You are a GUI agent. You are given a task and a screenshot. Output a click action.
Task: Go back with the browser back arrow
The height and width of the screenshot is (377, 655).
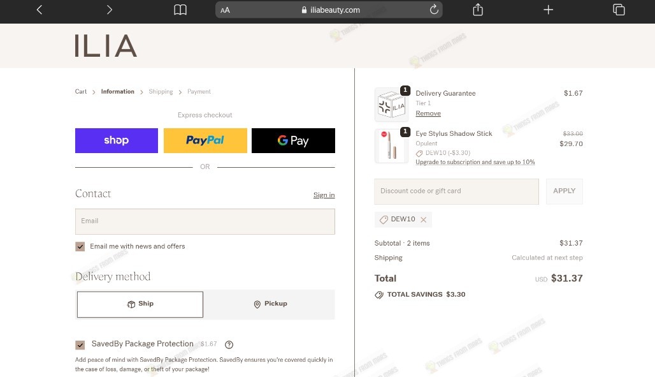click(40, 10)
